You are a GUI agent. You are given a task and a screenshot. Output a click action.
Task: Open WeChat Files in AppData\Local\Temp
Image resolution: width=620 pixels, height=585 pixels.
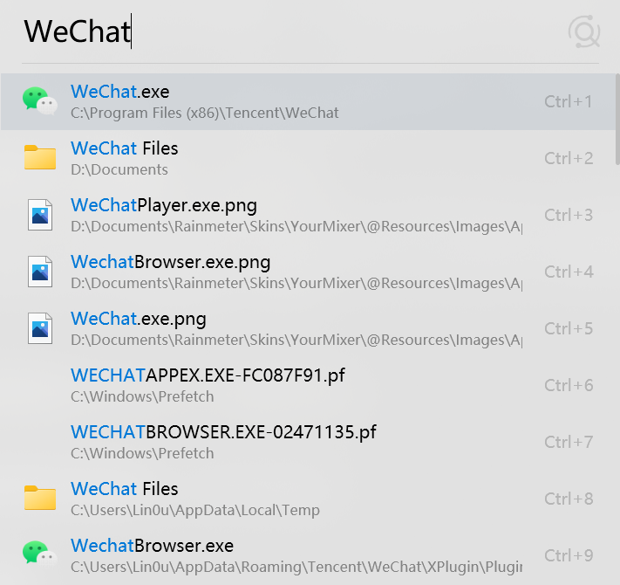309,499
